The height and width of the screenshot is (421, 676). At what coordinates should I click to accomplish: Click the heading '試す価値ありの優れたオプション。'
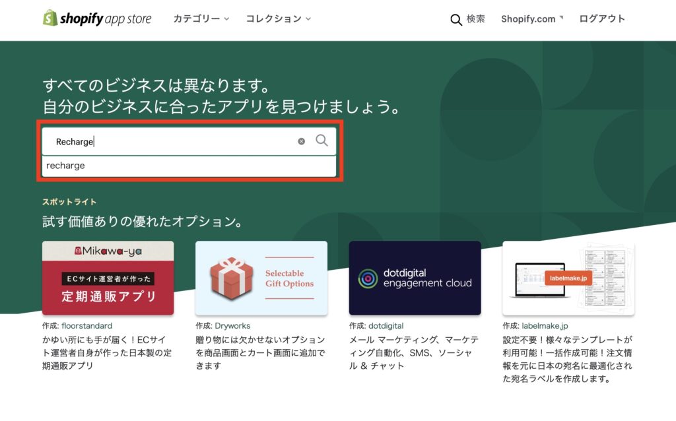coord(143,222)
